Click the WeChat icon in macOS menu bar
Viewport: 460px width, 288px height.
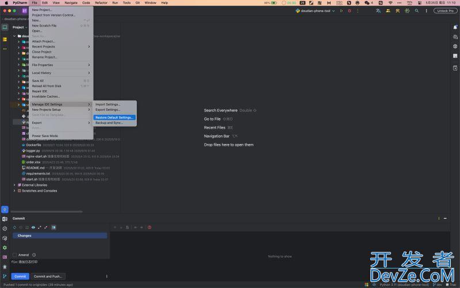[x=367, y=3]
